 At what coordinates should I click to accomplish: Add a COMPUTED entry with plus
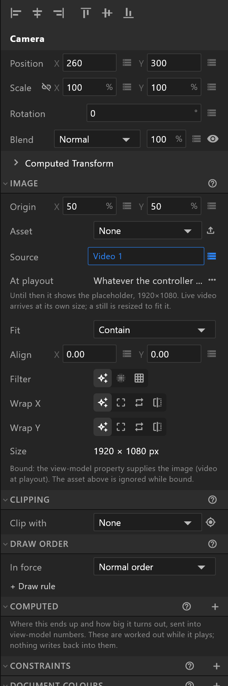(215, 606)
